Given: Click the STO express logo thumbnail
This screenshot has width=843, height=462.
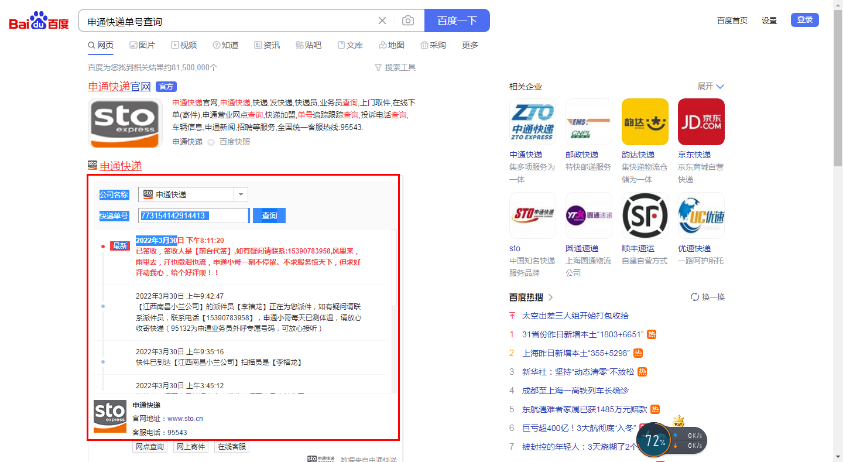Looking at the screenshot, I should point(125,123).
